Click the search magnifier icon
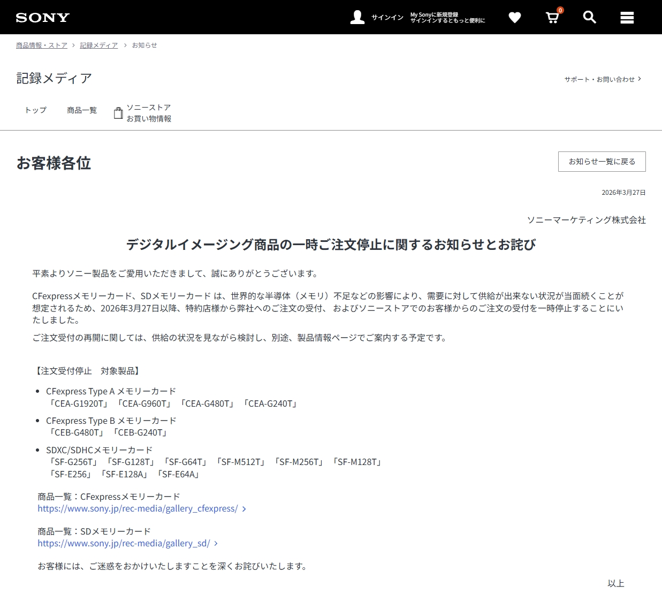Image resolution: width=662 pixels, height=602 pixels. tap(589, 18)
